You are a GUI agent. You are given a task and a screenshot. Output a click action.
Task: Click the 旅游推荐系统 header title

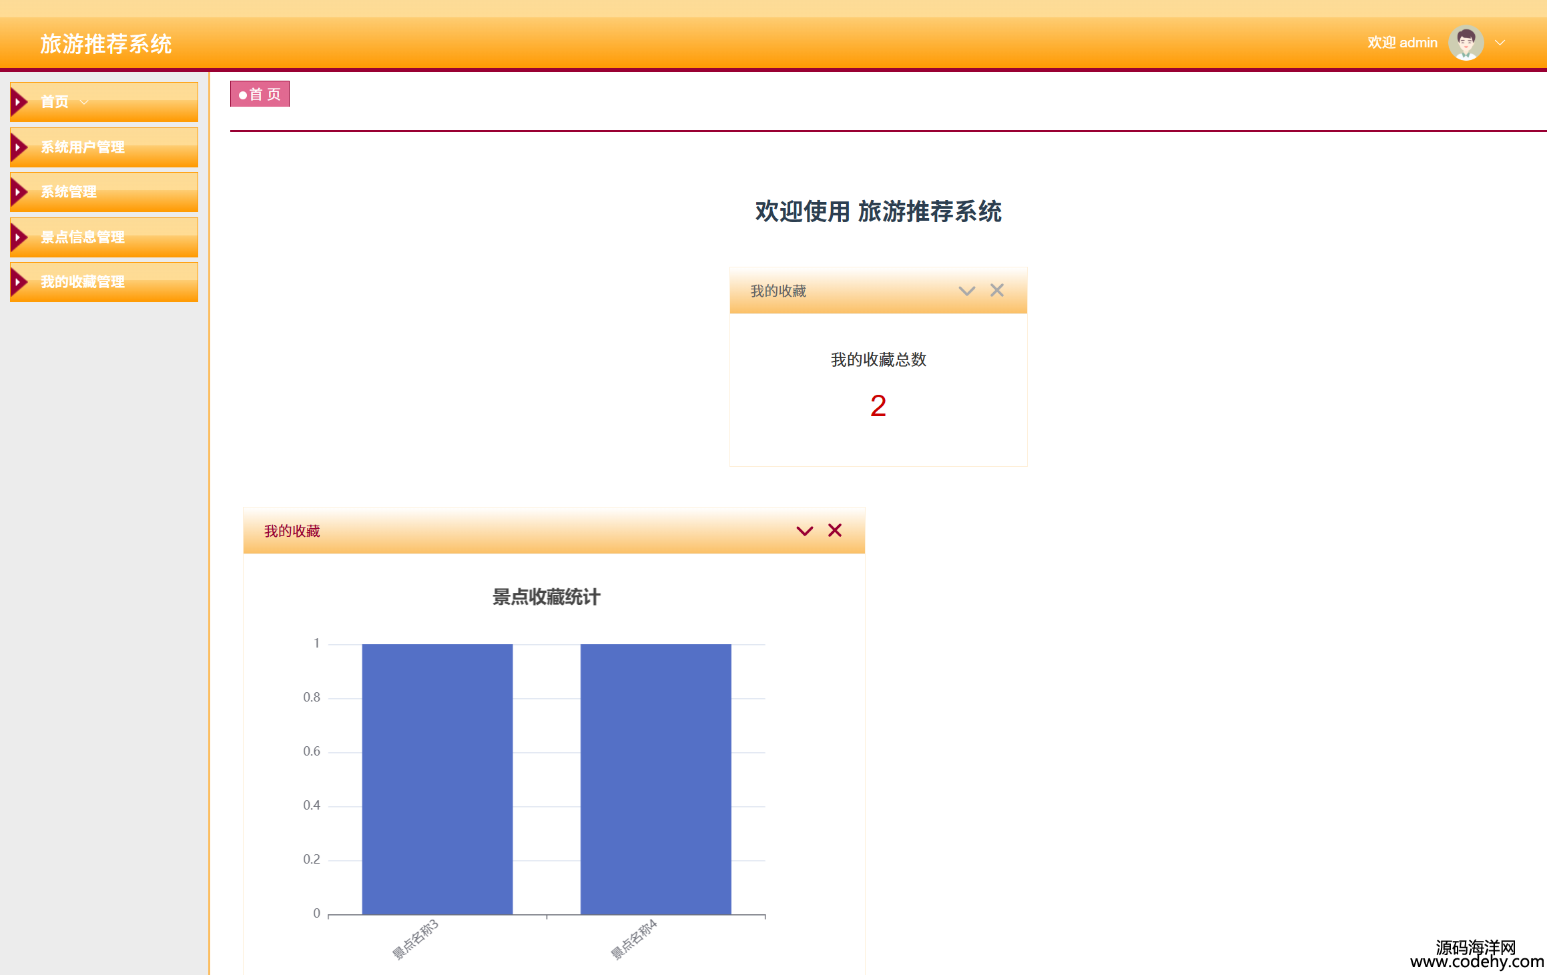(105, 44)
